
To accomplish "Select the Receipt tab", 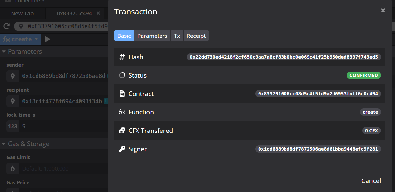I will point(196,36).
